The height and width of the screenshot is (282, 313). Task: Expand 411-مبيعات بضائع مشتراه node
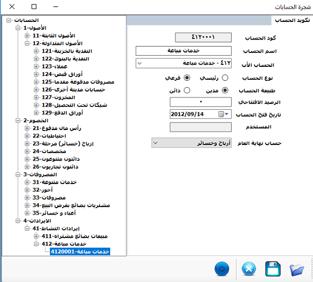pos(36,237)
